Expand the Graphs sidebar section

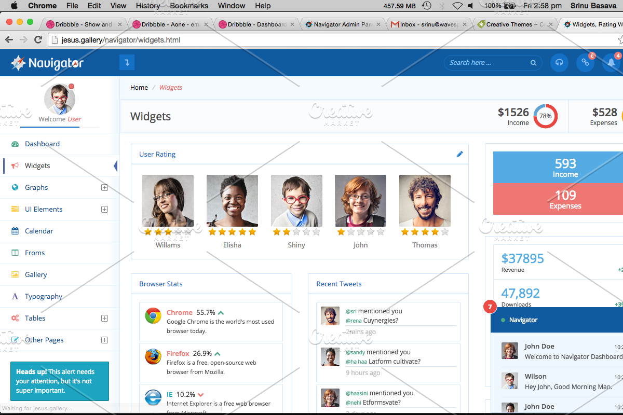(104, 187)
